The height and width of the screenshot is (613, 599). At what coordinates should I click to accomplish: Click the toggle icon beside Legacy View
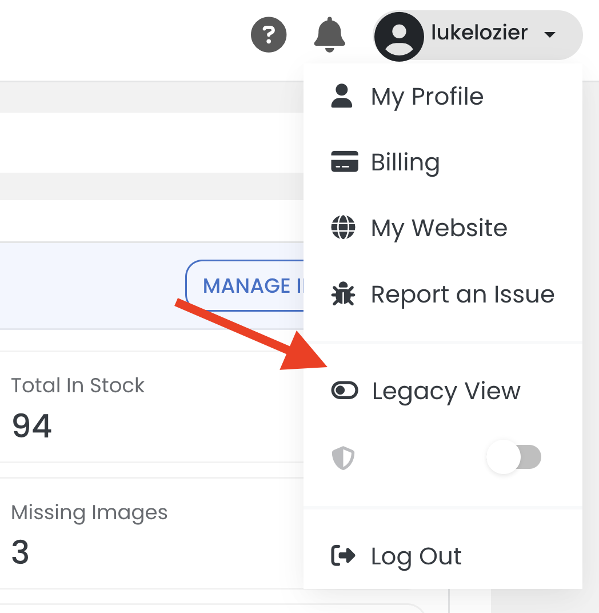pos(344,391)
